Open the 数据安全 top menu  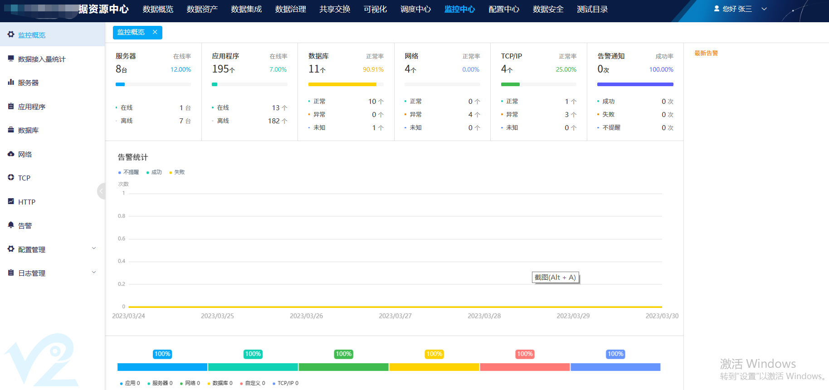[548, 9]
